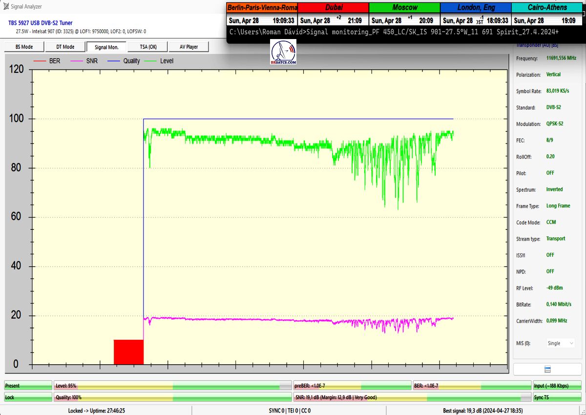Open the MIS Single dropdown
This screenshot has height=415, width=586.
(560, 343)
